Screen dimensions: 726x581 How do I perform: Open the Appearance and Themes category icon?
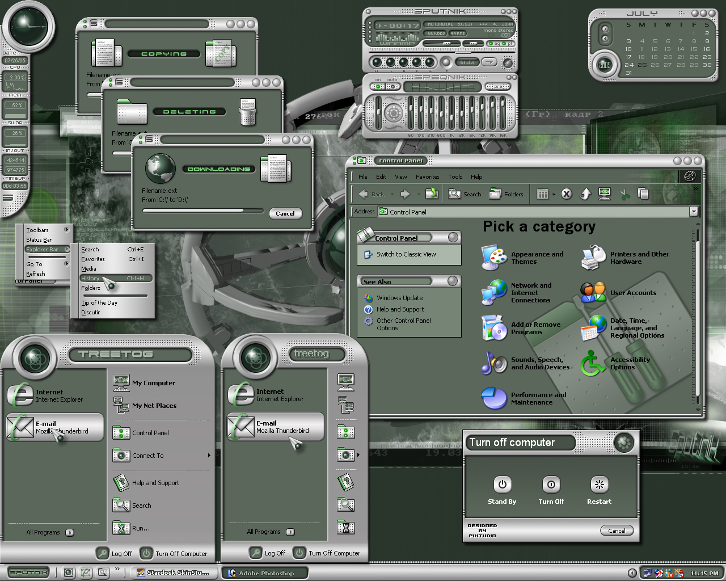494,258
